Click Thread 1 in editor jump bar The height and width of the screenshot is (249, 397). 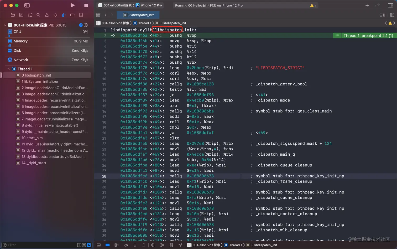142,23
